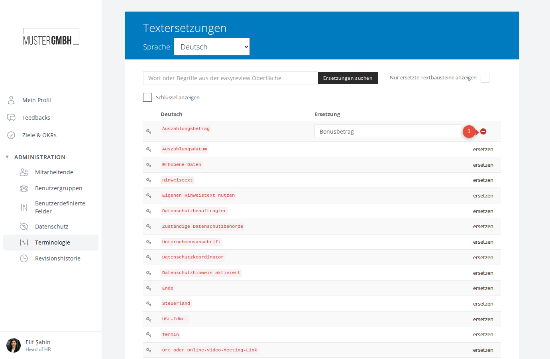Click the Ersetzungen suchen button
Viewport: 550px width, 359px height.
pyautogui.click(x=348, y=78)
